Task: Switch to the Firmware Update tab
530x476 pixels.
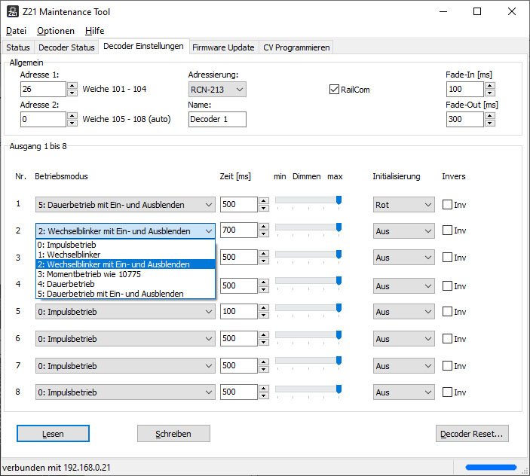Action: [223, 47]
